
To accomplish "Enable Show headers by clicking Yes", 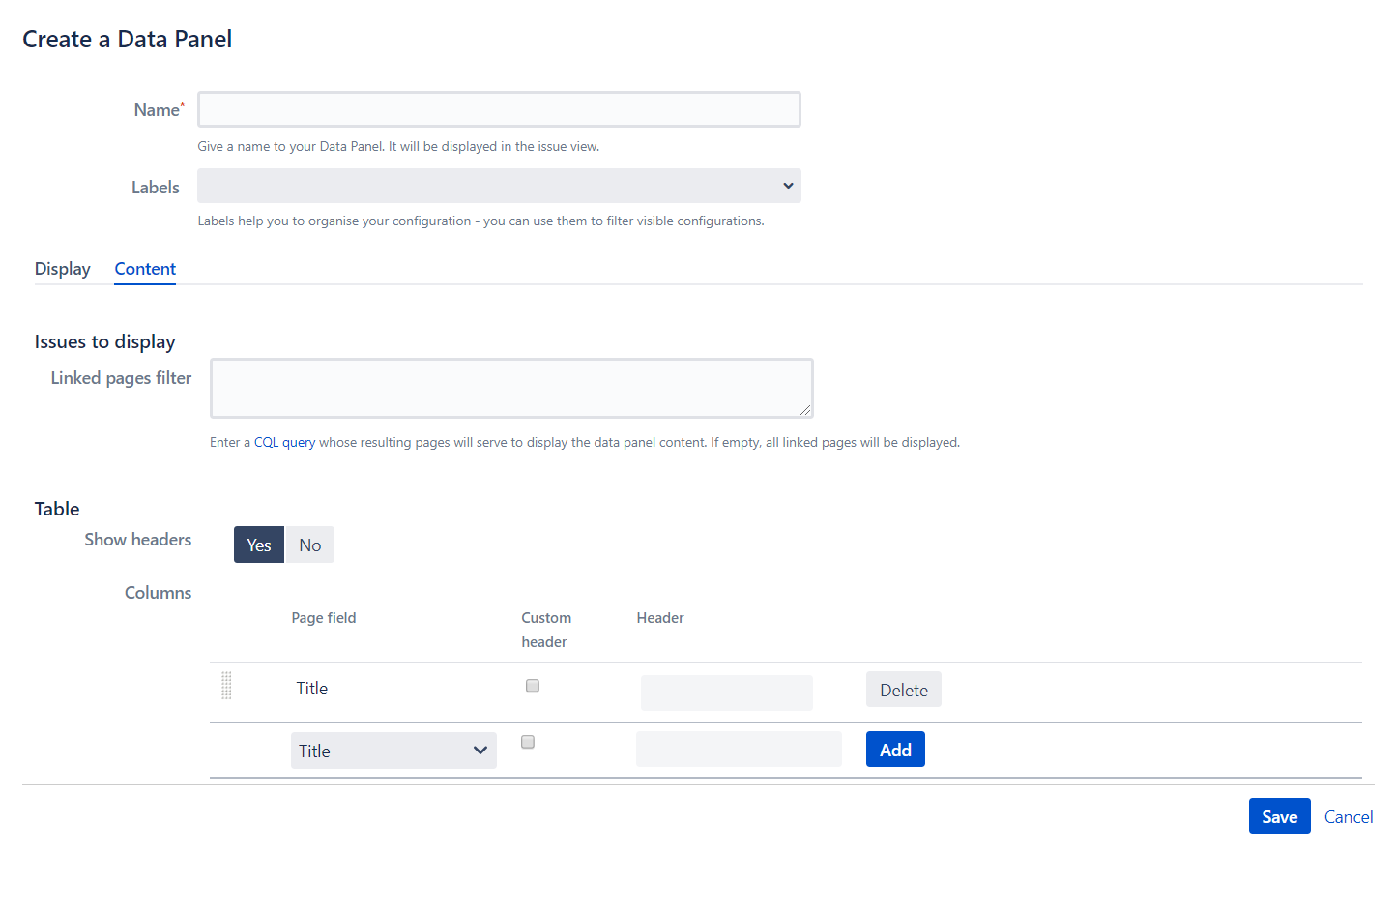I will [258, 545].
